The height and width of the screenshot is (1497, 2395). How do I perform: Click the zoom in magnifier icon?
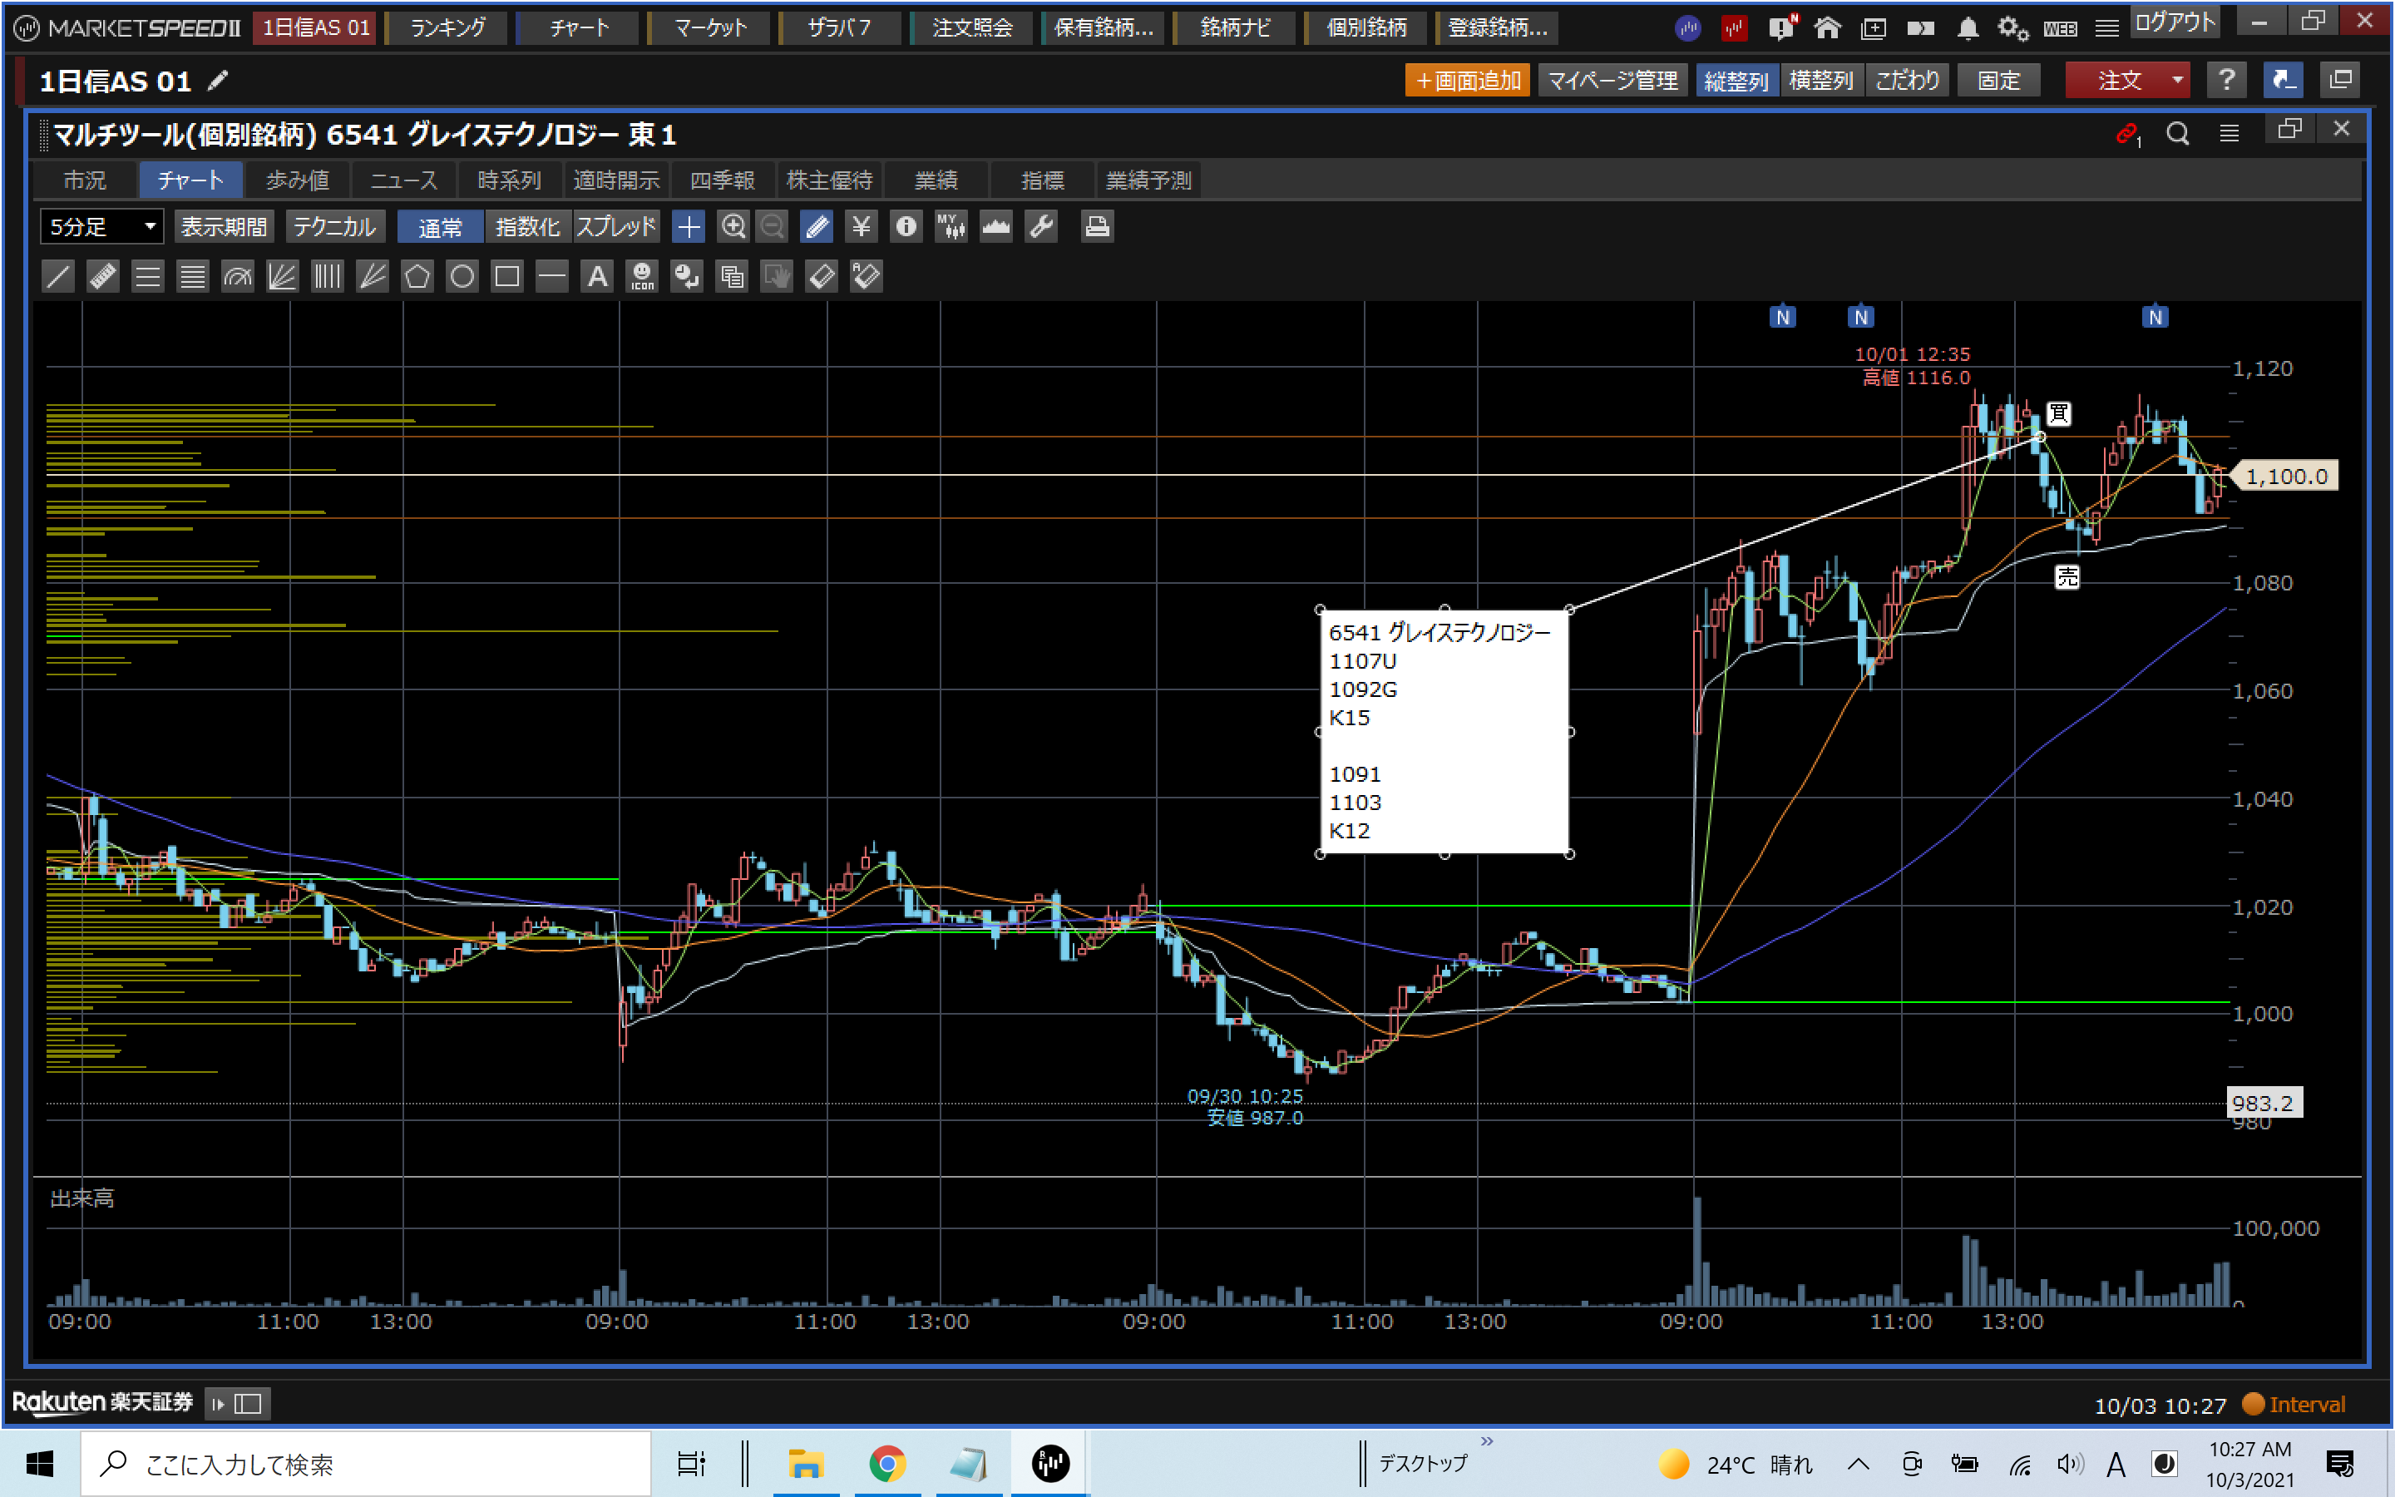733,227
